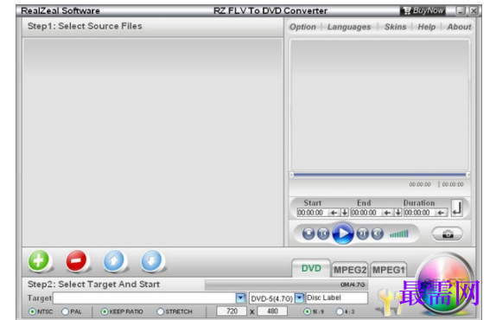Click the Target path input field
Viewport: 496px width, 320px height.
tap(144, 298)
